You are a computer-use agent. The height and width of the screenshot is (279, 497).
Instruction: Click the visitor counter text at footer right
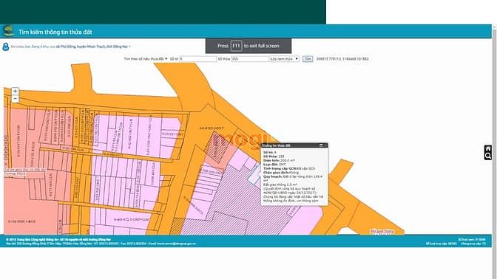click(x=456, y=241)
